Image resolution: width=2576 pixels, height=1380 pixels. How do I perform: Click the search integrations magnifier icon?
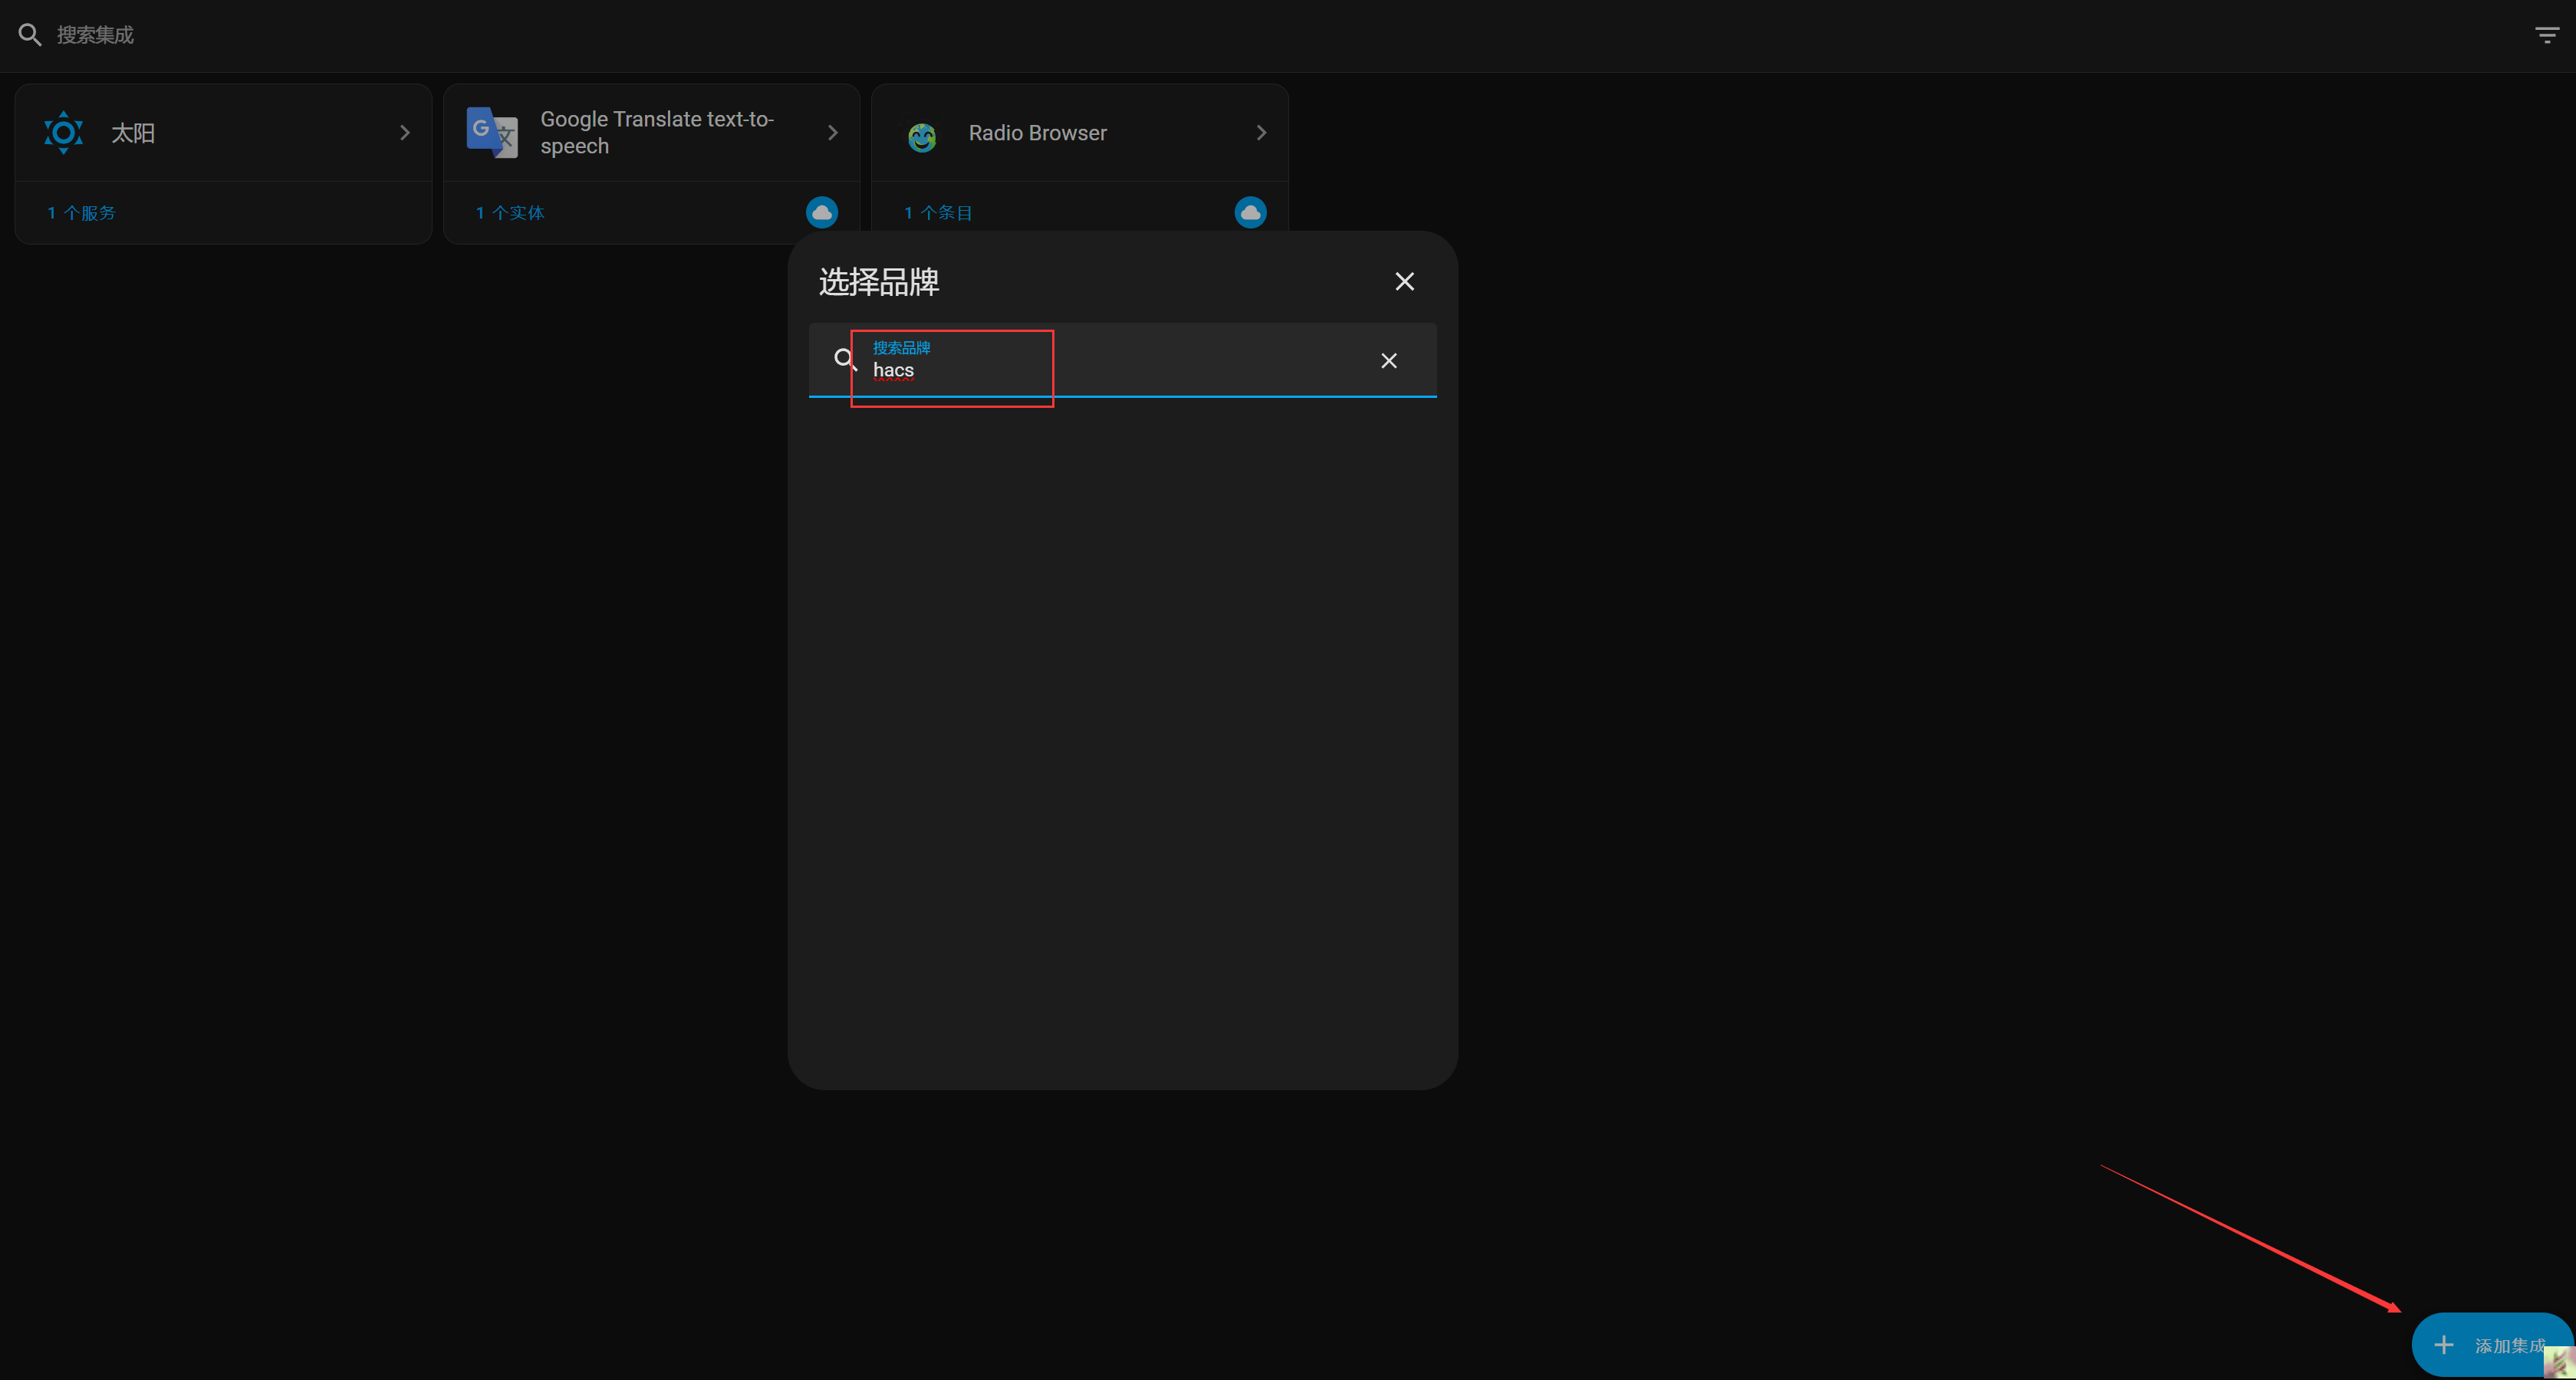coord(30,35)
